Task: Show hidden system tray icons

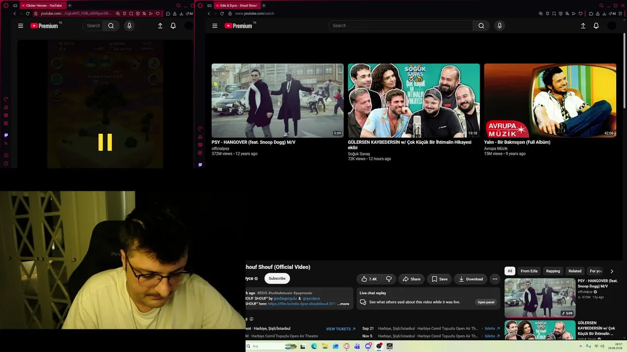Action: click(x=580, y=346)
